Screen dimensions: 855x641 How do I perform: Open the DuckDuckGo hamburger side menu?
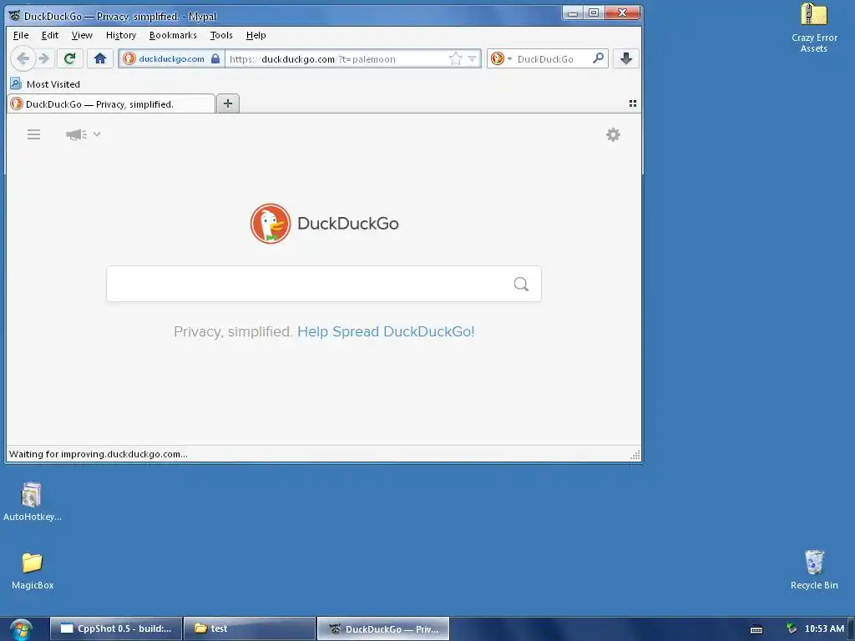coord(33,134)
